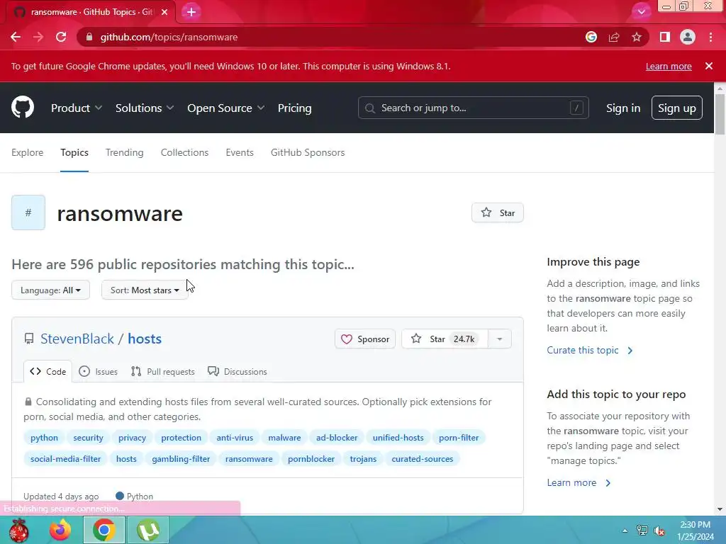726x544 pixels.
Task: Open the Chrome side panel icon
Action: pos(665,37)
